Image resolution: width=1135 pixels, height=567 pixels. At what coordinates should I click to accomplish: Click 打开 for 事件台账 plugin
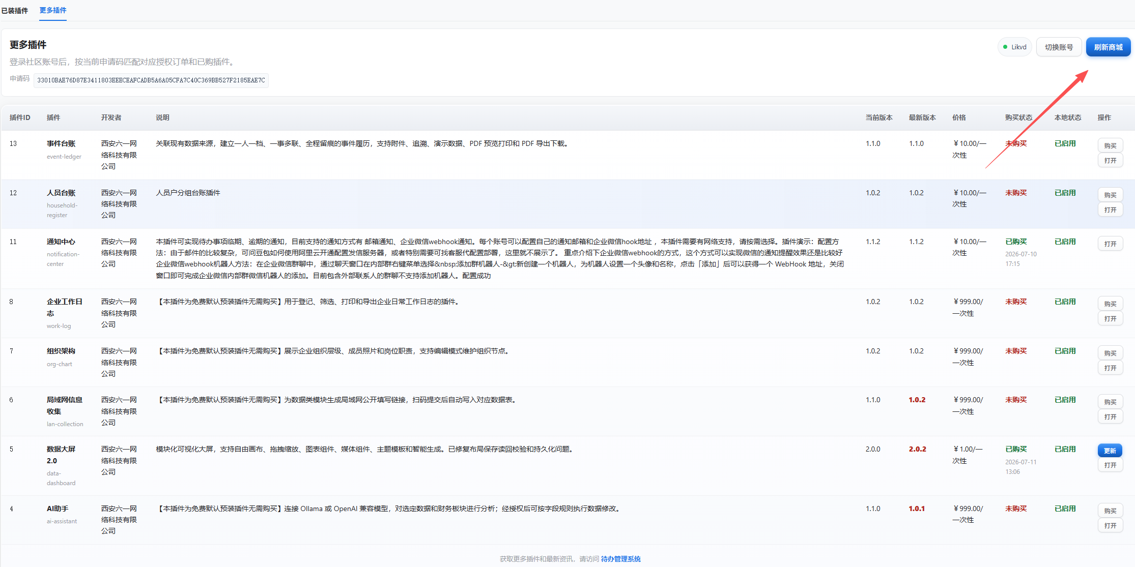1110,160
